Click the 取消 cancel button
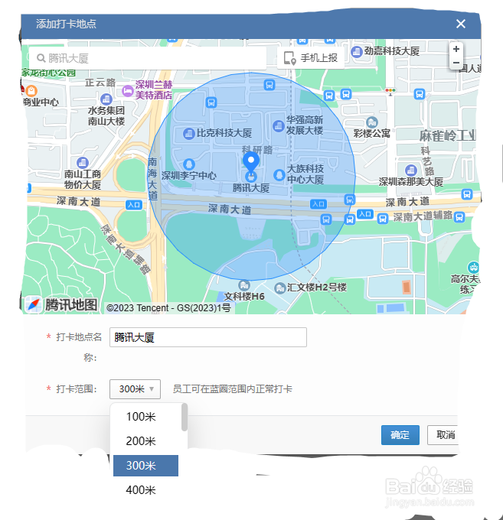The height and width of the screenshot is (520, 503). click(443, 435)
